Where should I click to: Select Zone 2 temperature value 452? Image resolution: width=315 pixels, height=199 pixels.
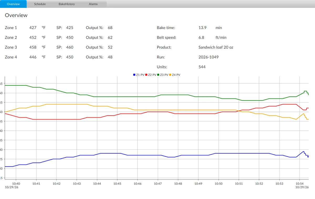pyautogui.click(x=33, y=38)
